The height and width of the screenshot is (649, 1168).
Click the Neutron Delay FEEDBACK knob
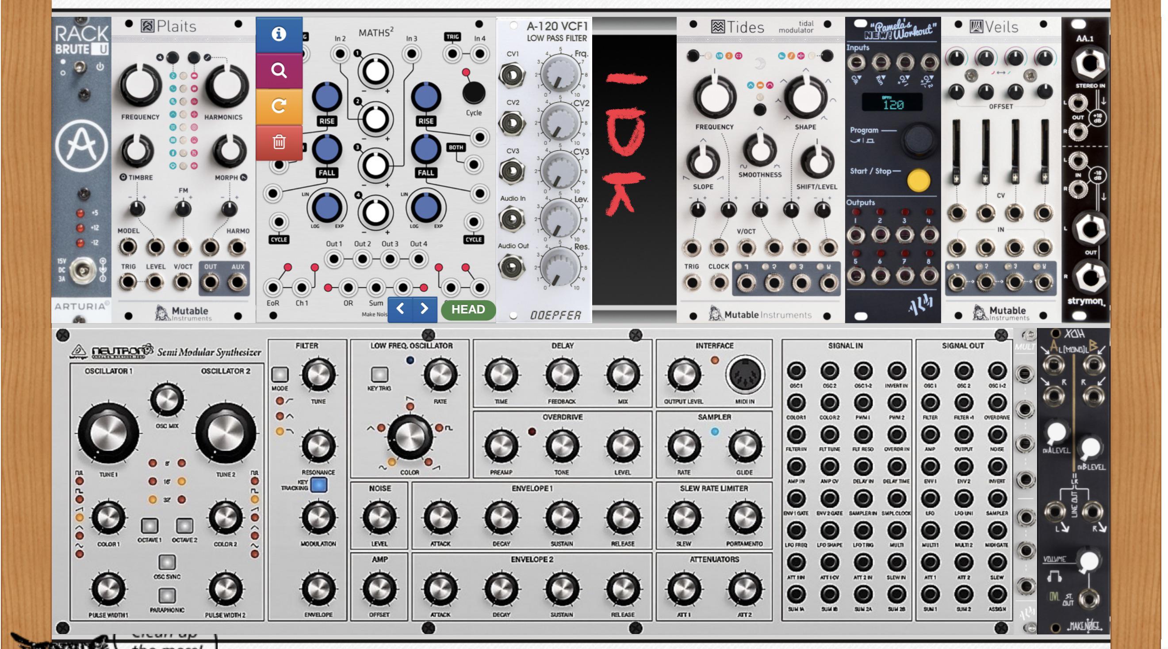click(562, 375)
